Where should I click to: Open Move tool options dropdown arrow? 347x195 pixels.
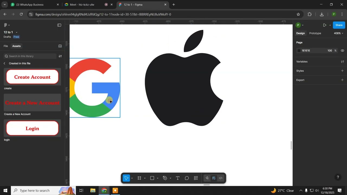(132, 178)
